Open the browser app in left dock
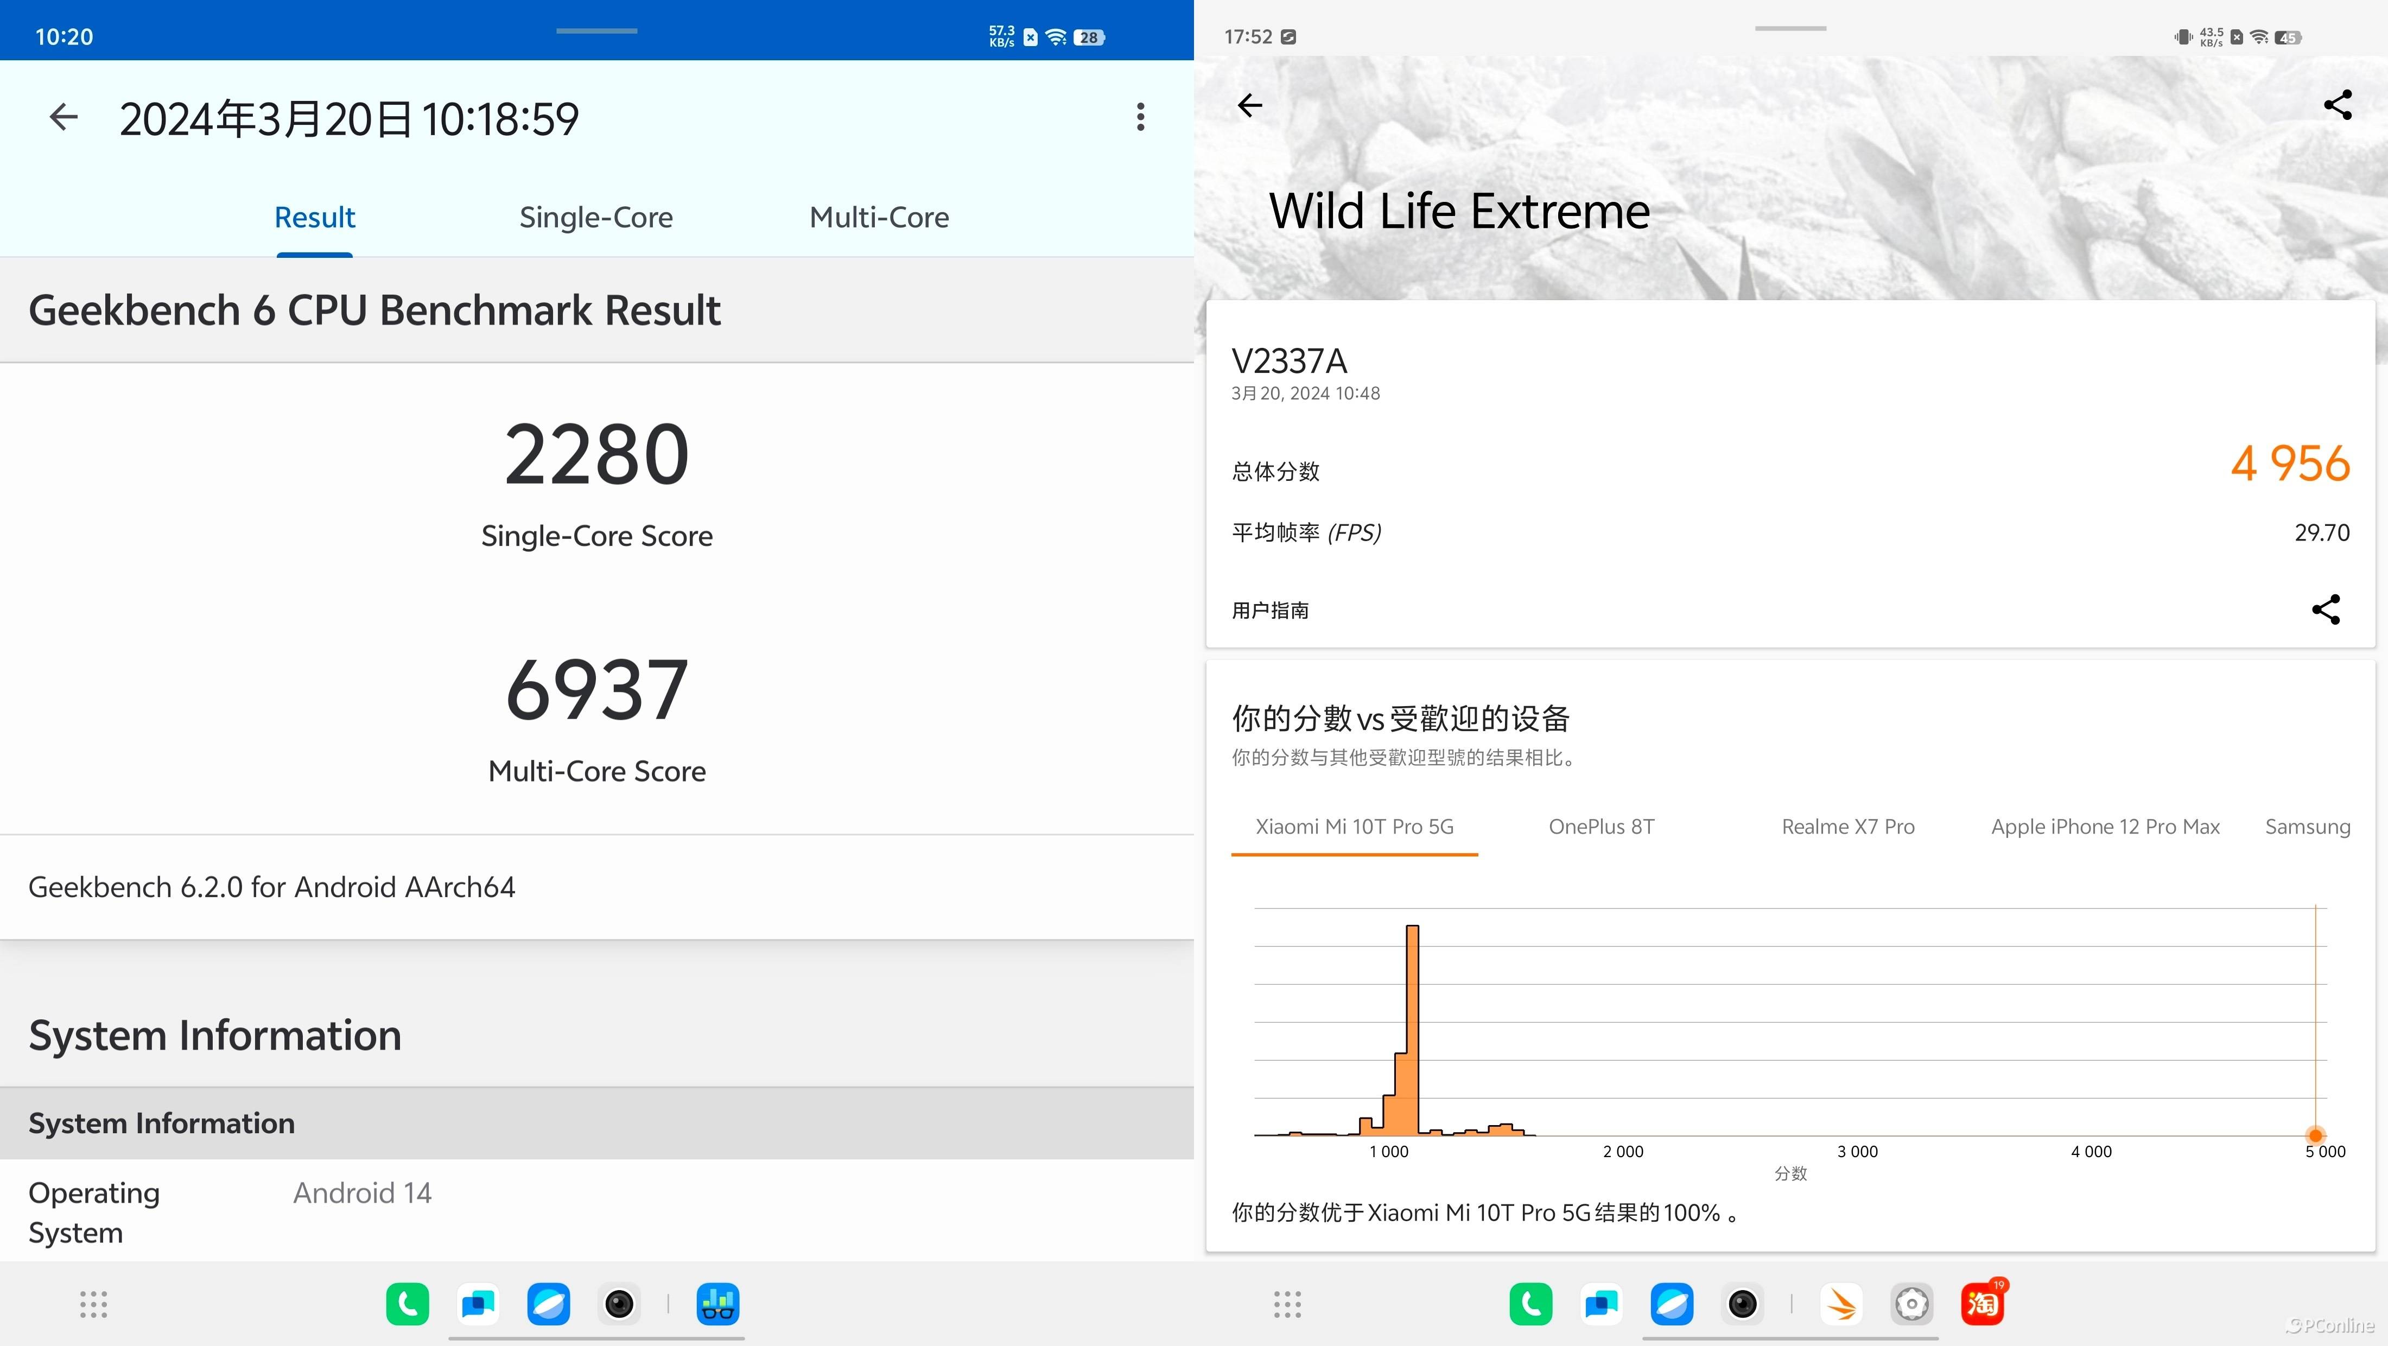Image resolution: width=2388 pixels, height=1346 pixels. coord(549,1304)
